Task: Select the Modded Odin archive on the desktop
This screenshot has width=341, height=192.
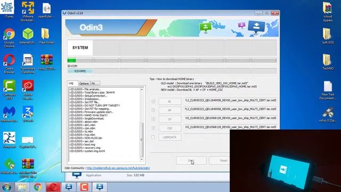Action: coord(28,168)
